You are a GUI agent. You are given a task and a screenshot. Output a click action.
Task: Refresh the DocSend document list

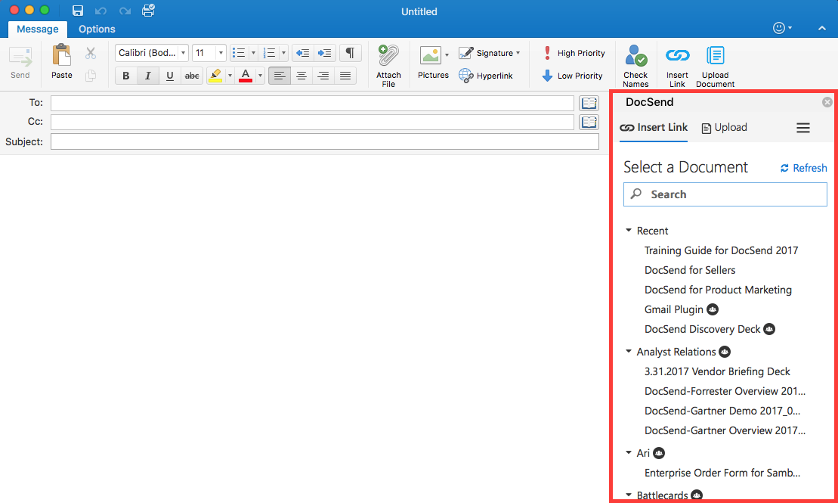point(803,168)
